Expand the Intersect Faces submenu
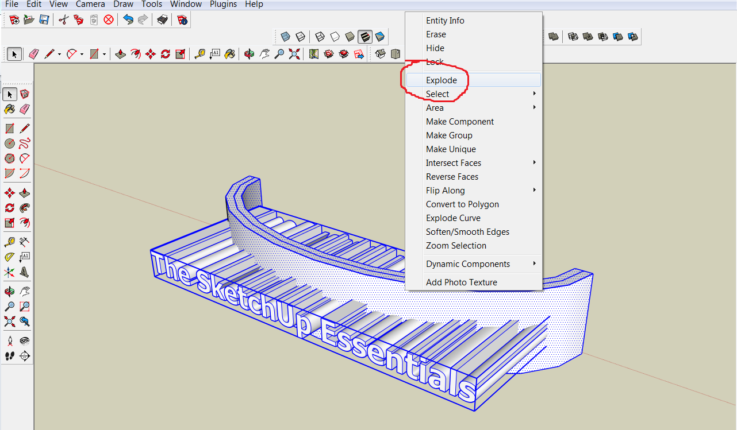The width and height of the screenshot is (737, 430). 473,163
